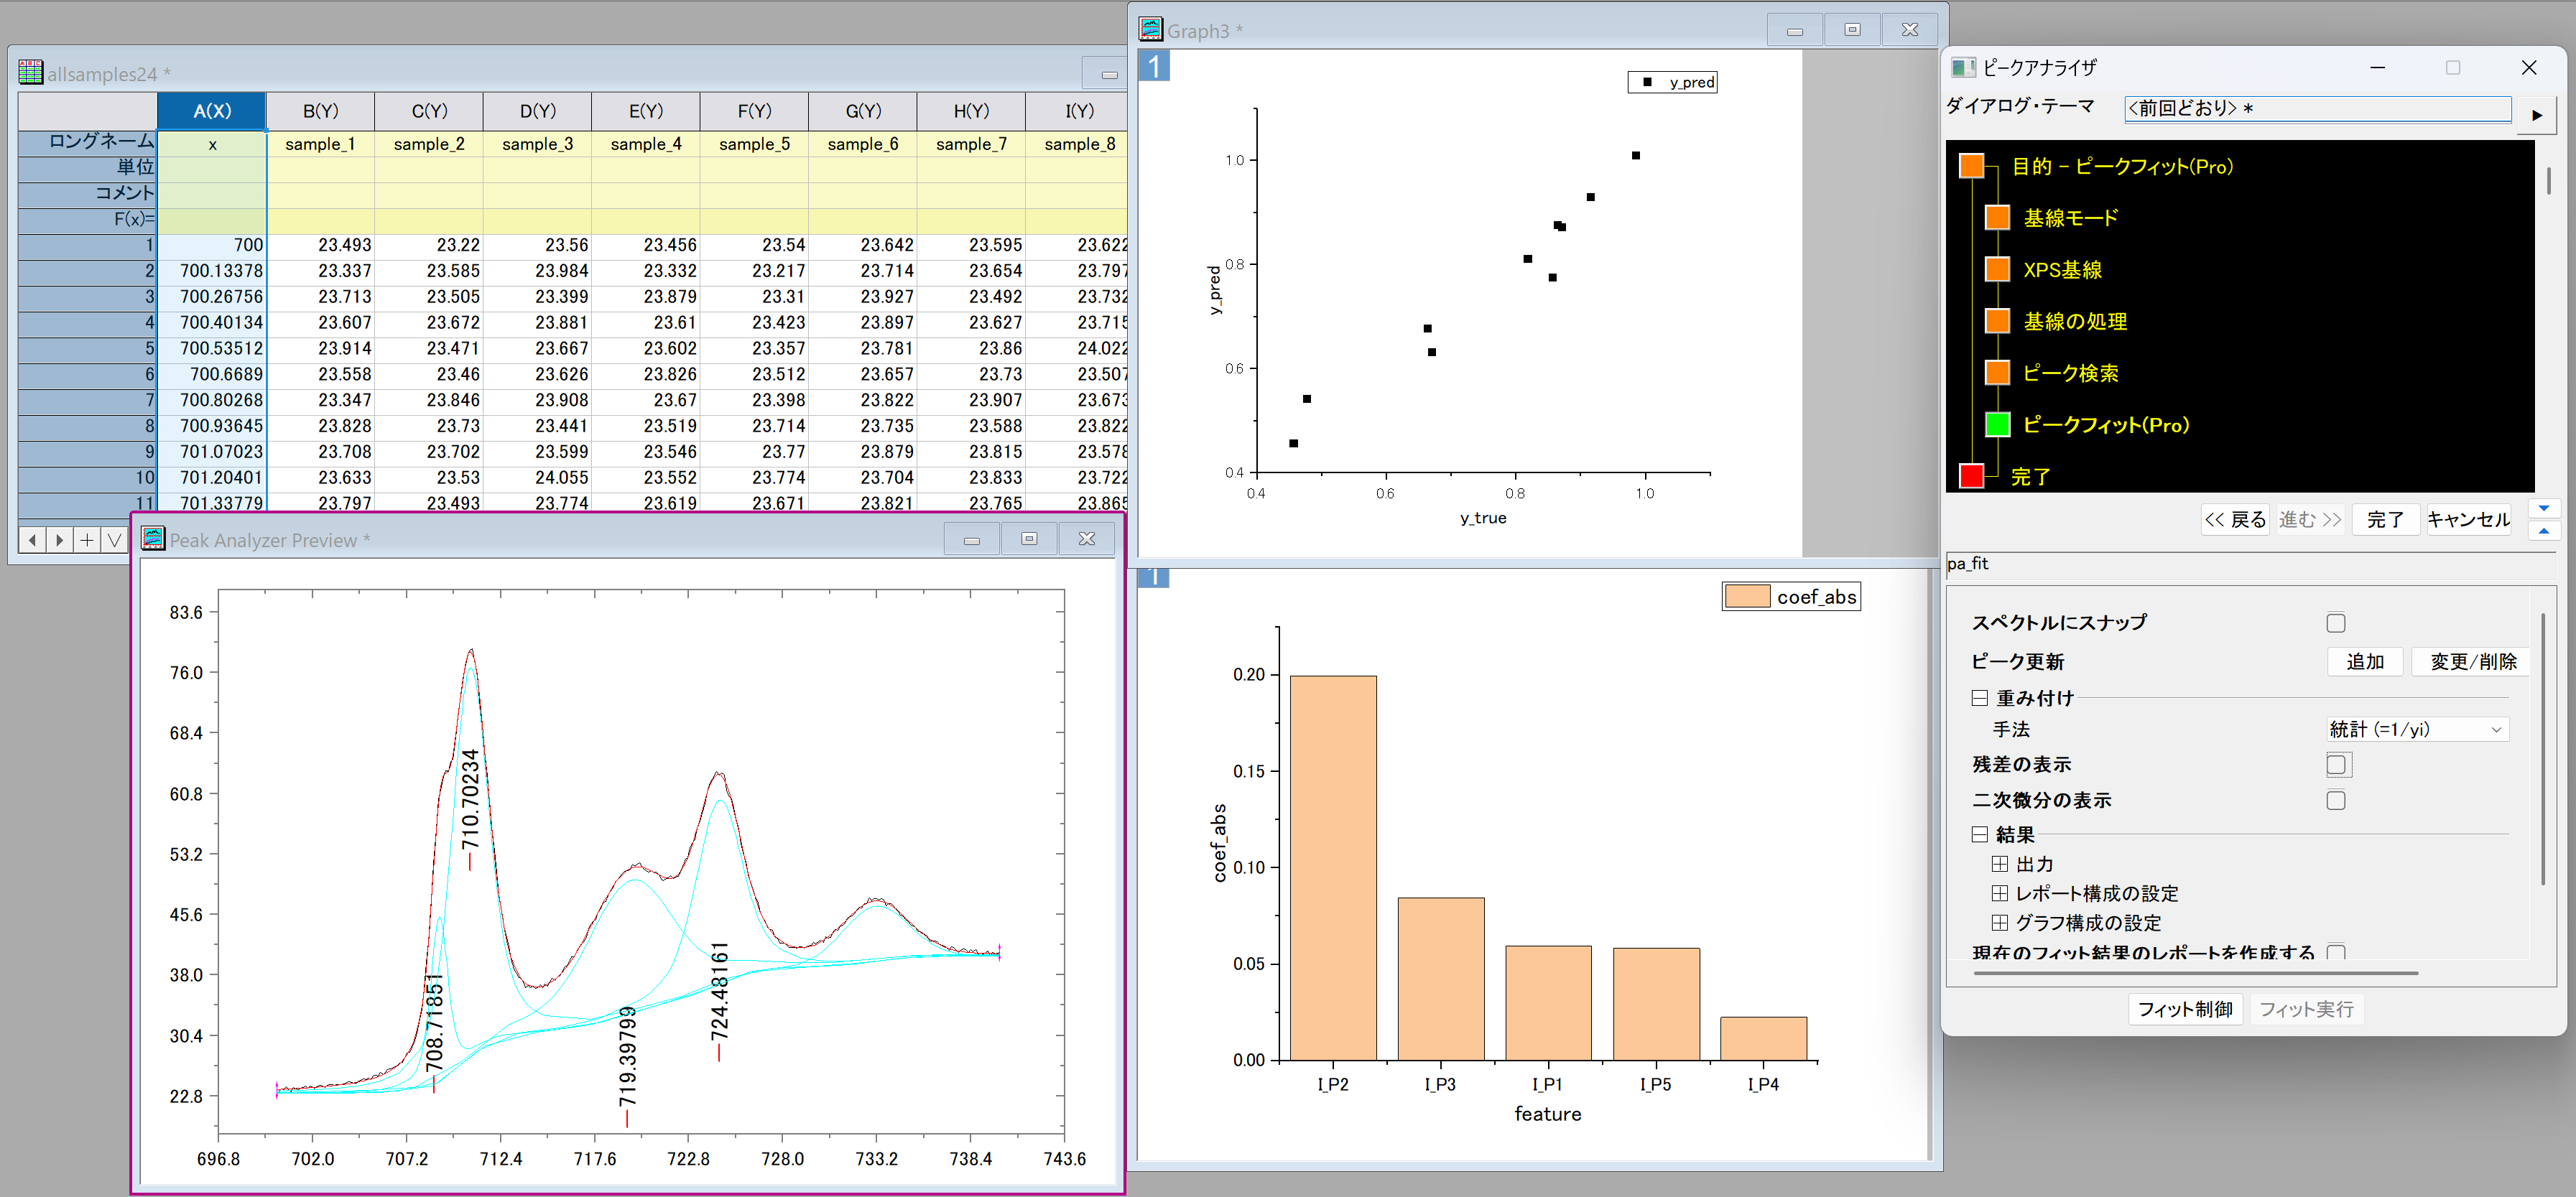The width and height of the screenshot is (2576, 1197).
Task: Go to ピーク検索 step in wizard tree
Action: [x=2070, y=373]
